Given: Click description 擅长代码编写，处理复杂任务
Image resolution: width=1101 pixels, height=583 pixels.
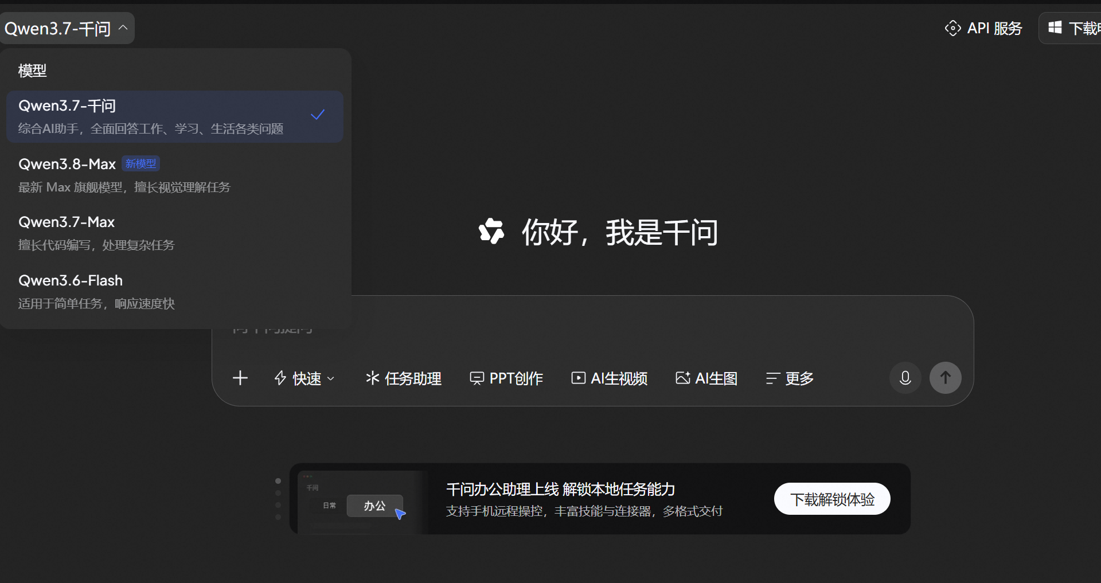Looking at the screenshot, I should [x=96, y=245].
